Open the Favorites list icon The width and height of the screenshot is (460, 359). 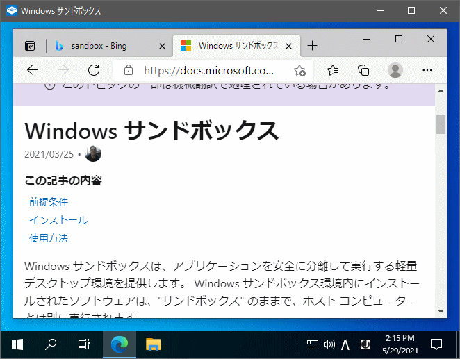click(x=333, y=70)
